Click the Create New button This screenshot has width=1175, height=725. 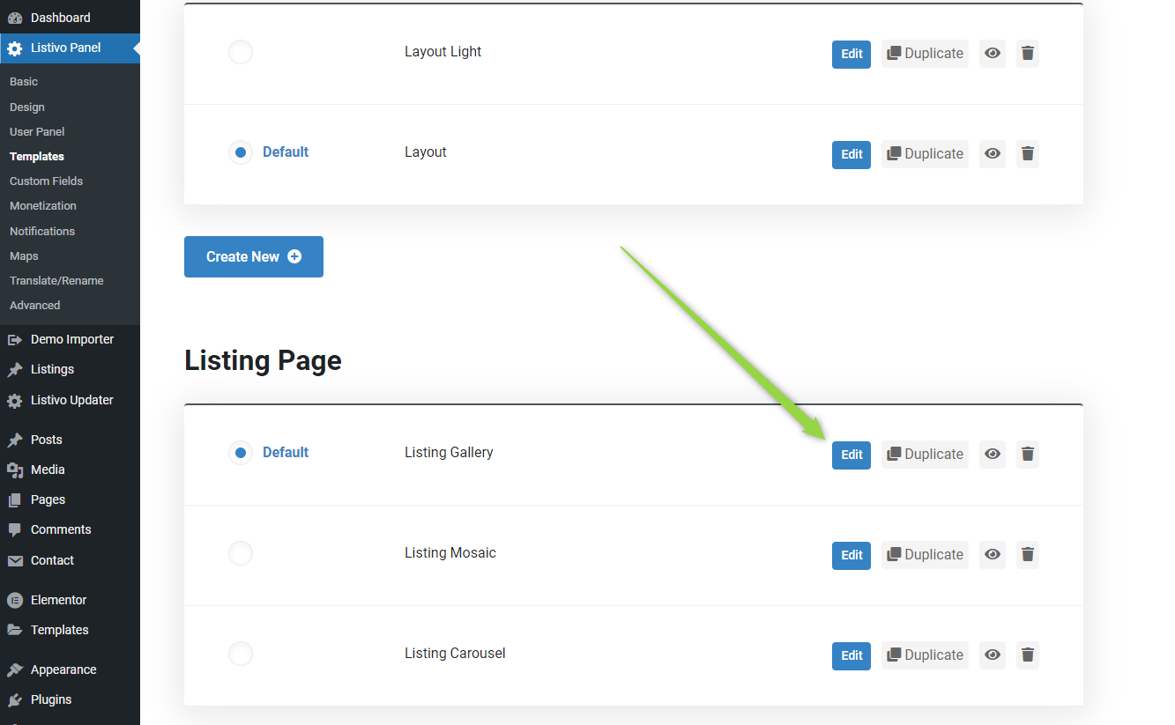[254, 256]
